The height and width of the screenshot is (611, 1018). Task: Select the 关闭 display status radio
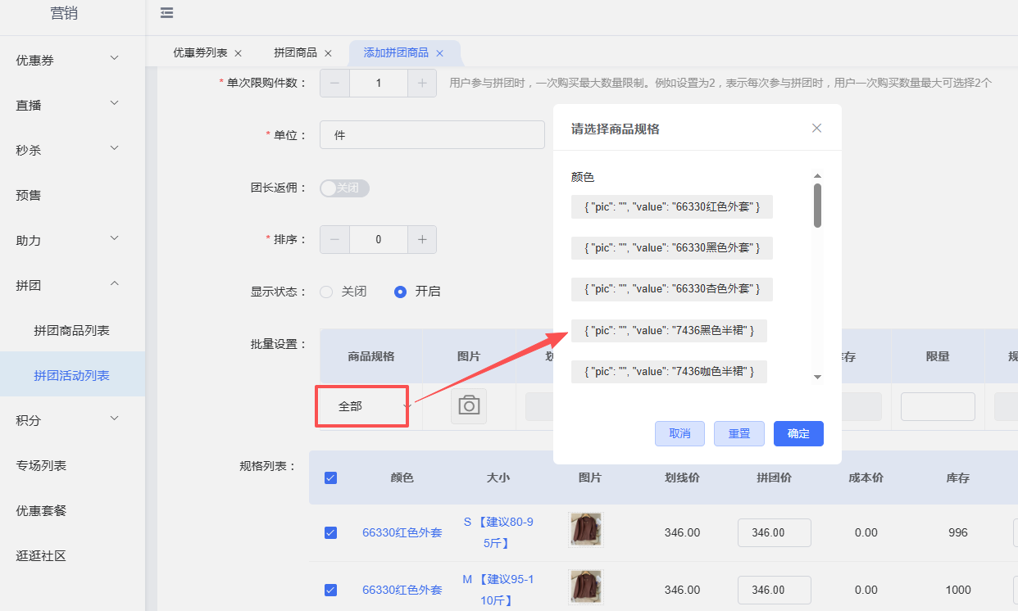click(x=326, y=292)
